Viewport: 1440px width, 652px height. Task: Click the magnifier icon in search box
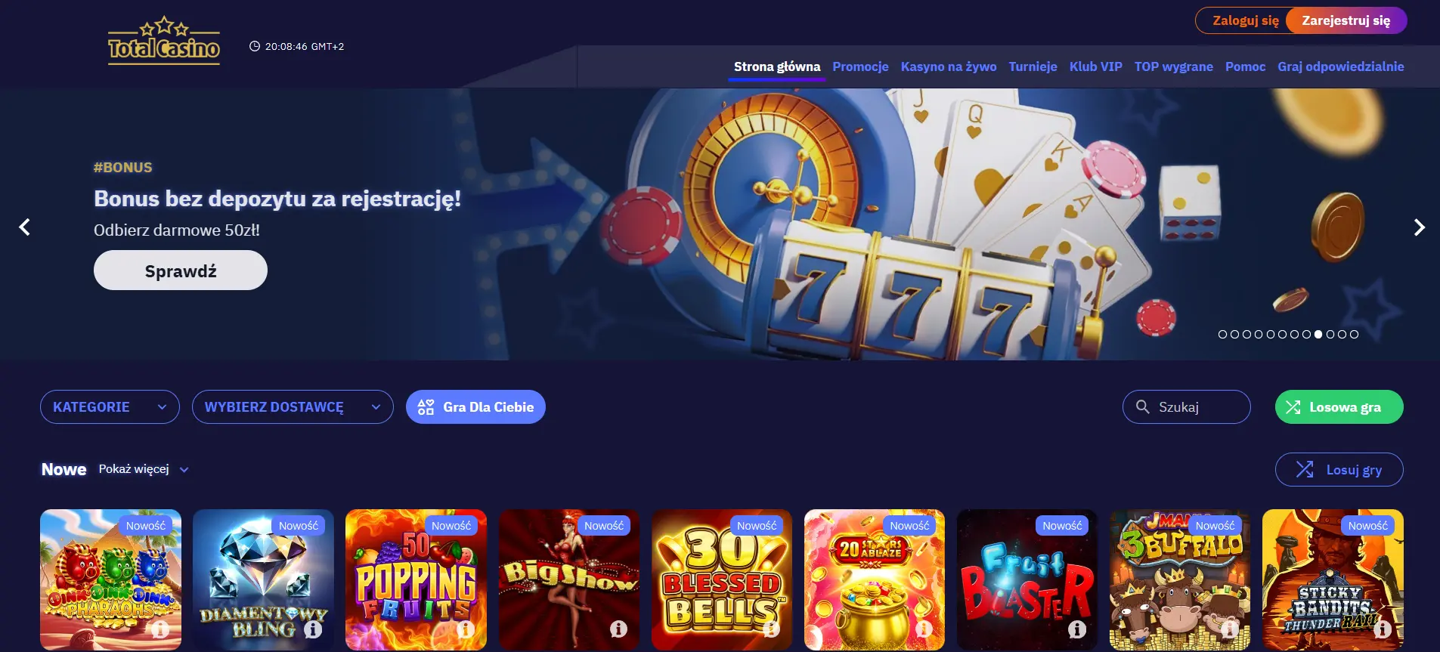(1142, 407)
